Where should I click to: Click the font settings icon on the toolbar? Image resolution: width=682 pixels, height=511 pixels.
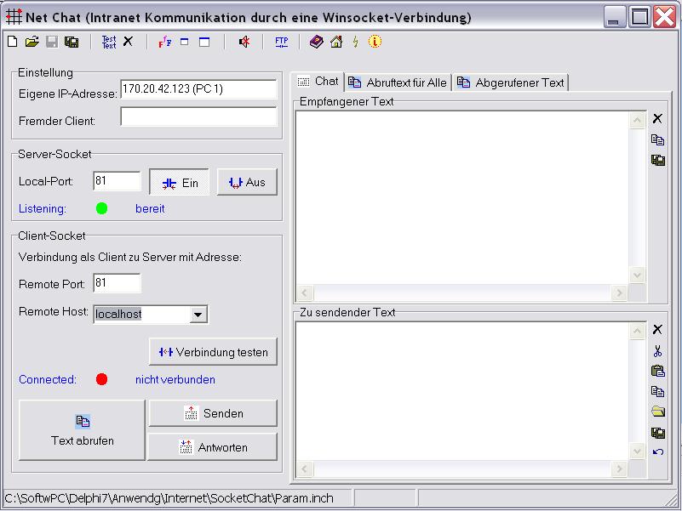[164, 41]
